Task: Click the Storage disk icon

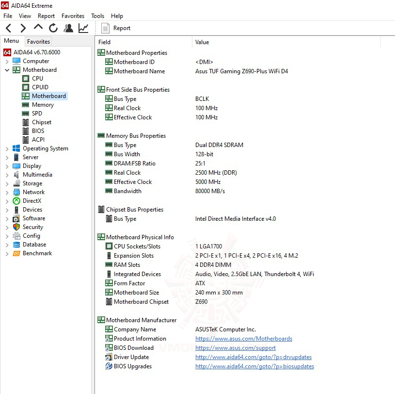Action: 16,183
